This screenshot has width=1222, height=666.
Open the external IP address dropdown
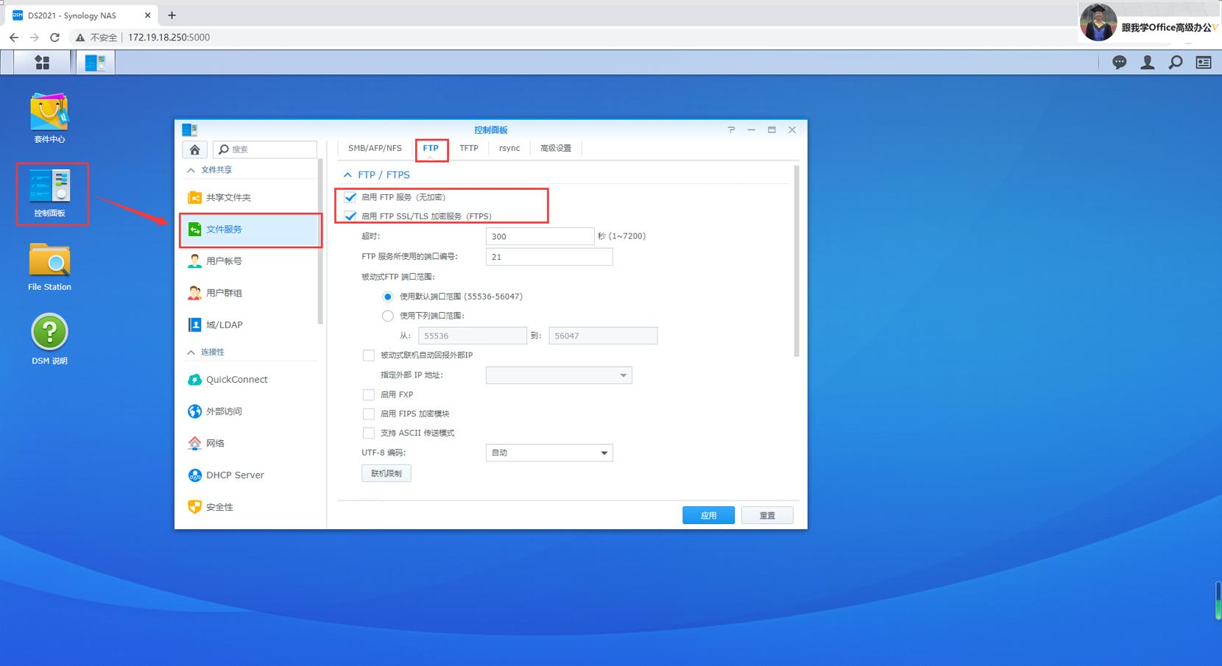tap(559, 375)
